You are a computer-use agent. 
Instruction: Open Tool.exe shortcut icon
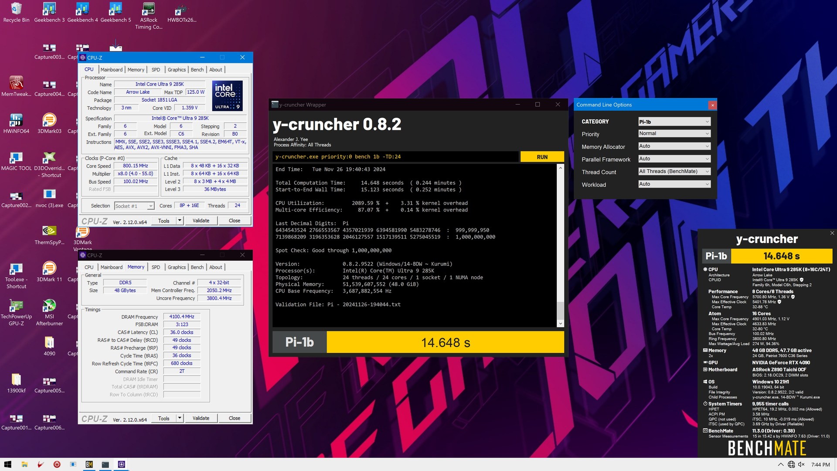point(16,275)
